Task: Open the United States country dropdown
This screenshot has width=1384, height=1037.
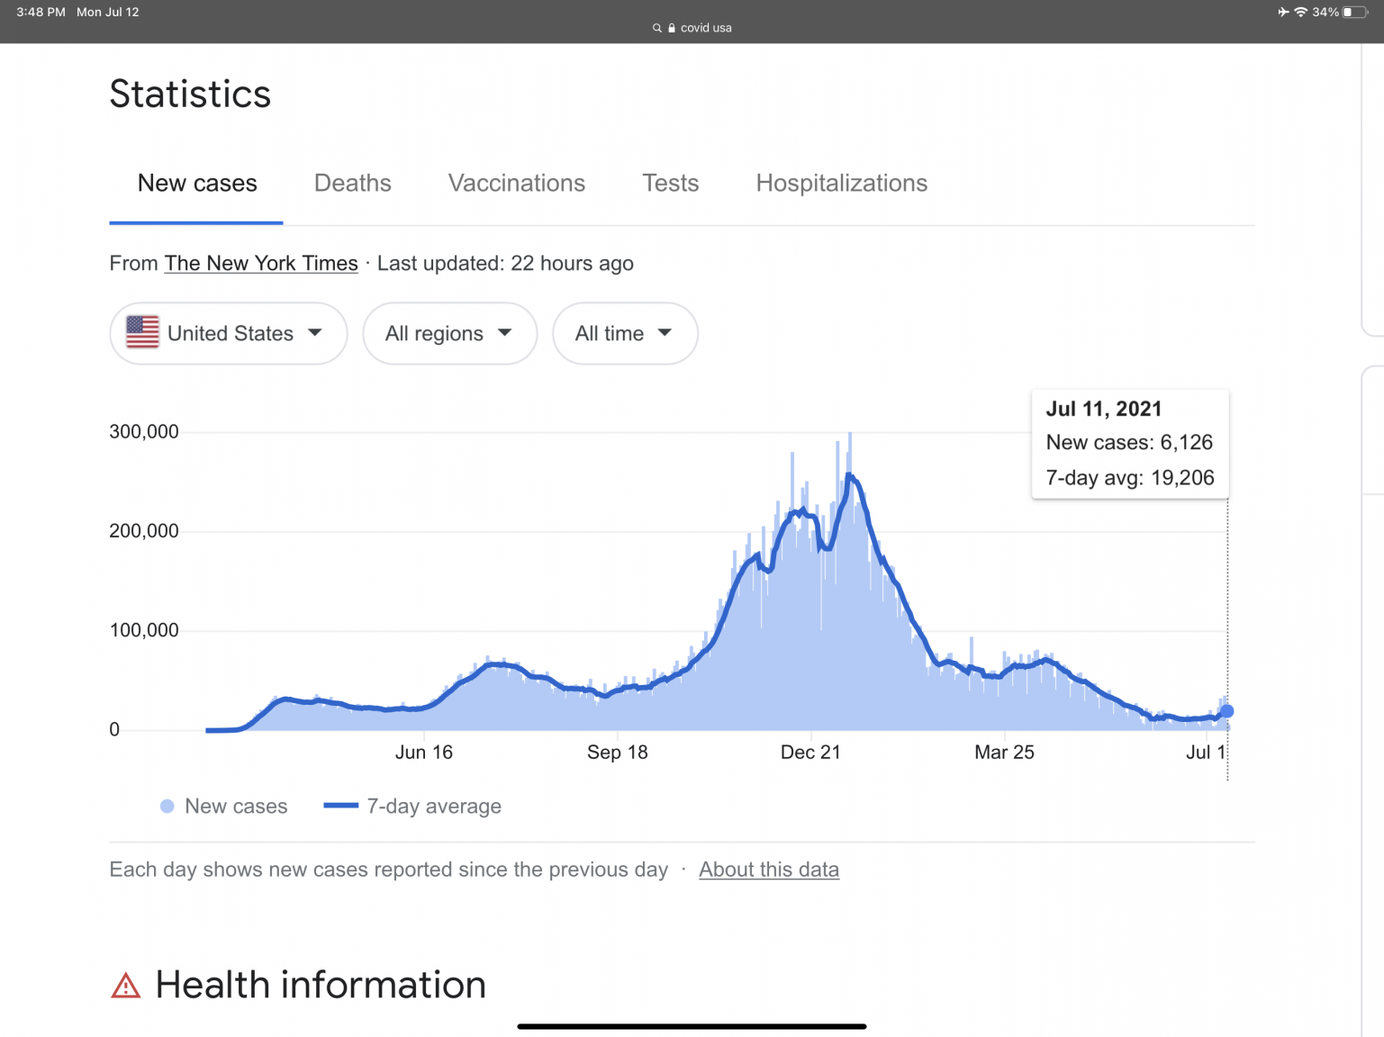Action: [x=229, y=333]
